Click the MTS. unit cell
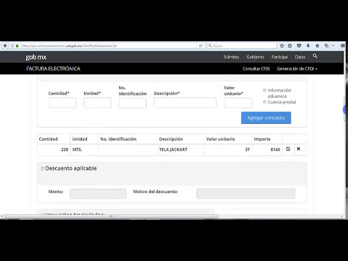348x261 pixels. (x=84, y=149)
